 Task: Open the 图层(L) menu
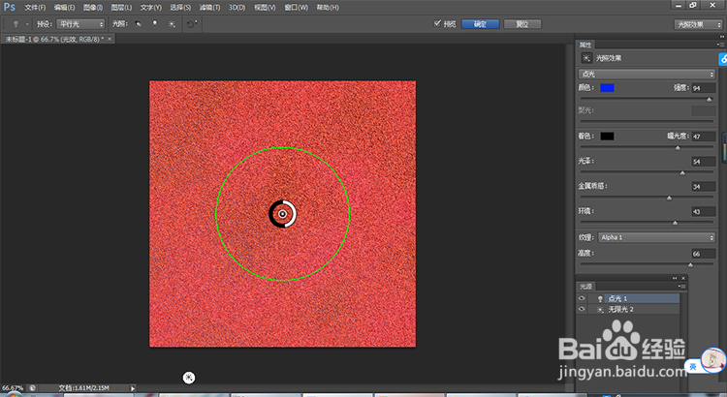pos(121,8)
